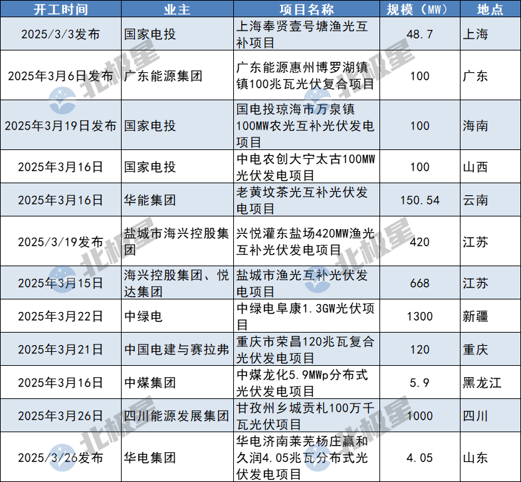
Task: Click the 业主 column header
Action: [177, 9]
